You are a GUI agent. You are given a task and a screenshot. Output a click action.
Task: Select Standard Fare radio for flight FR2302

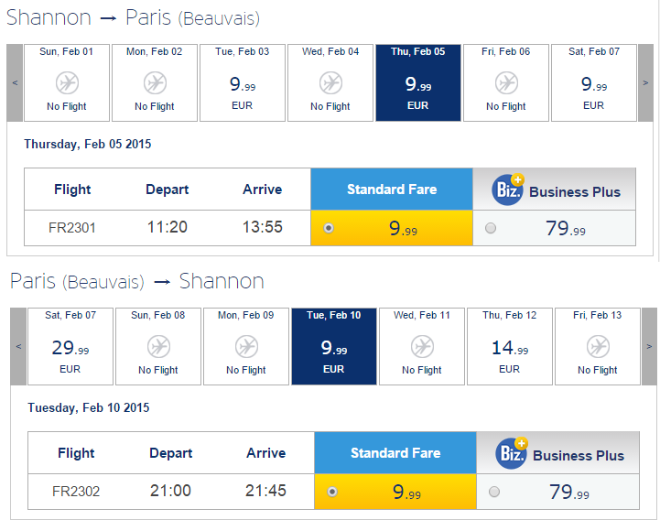click(x=332, y=492)
